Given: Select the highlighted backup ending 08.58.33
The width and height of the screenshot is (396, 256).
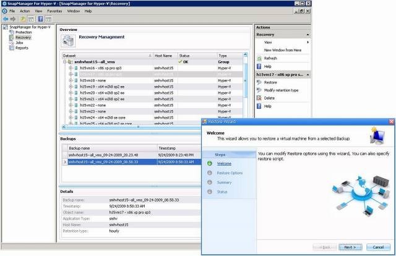Looking at the screenshot, I should pos(103,162).
